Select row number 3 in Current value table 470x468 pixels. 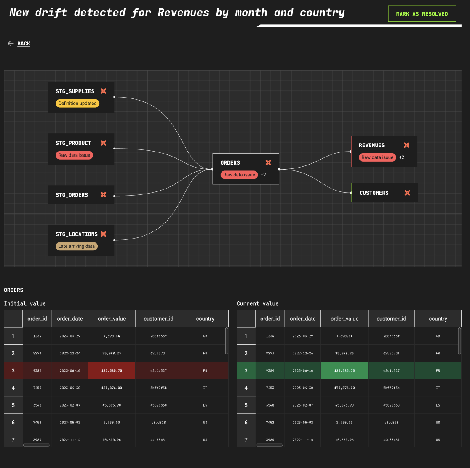point(246,371)
